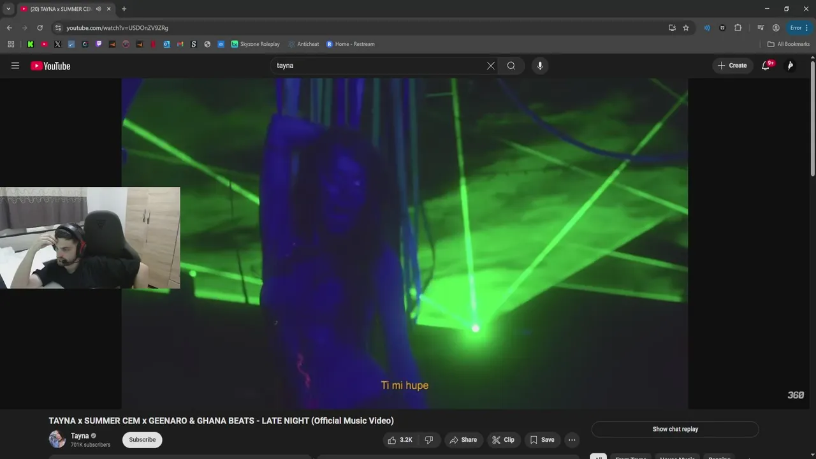816x459 pixels.
Task: Open the Kick bookmark
Action: [x=30, y=44]
